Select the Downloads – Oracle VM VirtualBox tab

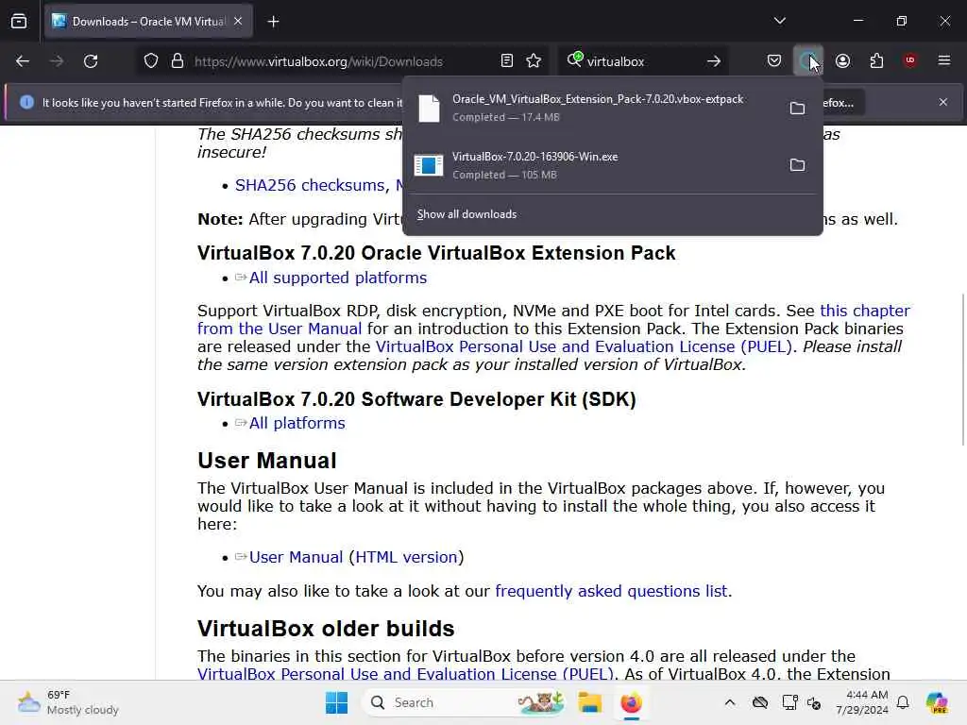click(148, 22)
